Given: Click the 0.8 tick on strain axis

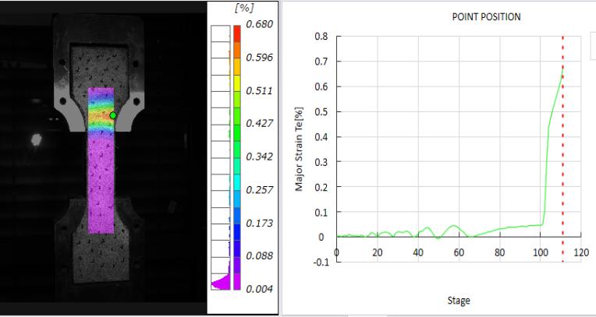Looking at the screenshot, I should coord(321,37).
